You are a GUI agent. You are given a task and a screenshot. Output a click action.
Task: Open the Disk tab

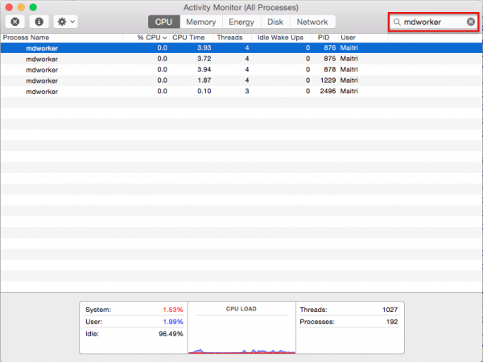pos(275,22)
